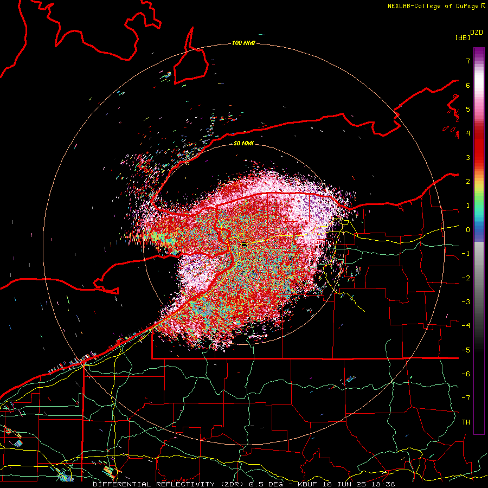Click the -6 value on the color scale
The height and width of the screenshot is (488, 488).
pyautogui.click(x=466, y=374)
